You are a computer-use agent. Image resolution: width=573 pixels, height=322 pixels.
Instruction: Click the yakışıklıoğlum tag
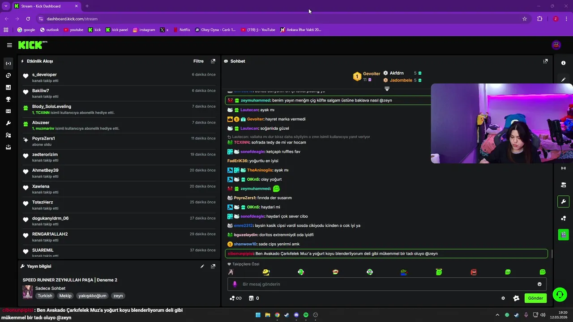(92, 296)
